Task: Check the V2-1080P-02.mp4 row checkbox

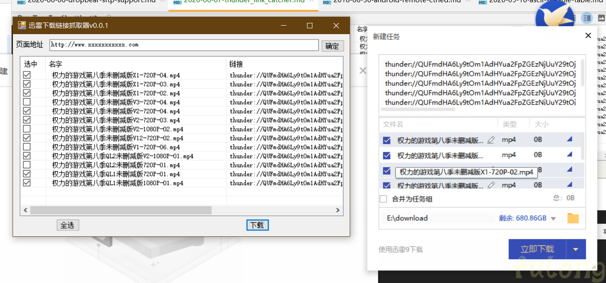Action: pos(27,129)
